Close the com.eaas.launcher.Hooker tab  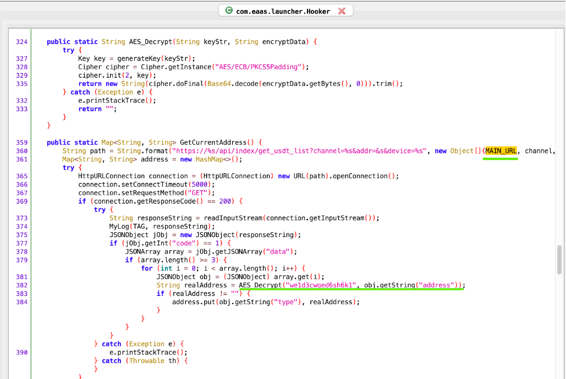click(342, 11)
